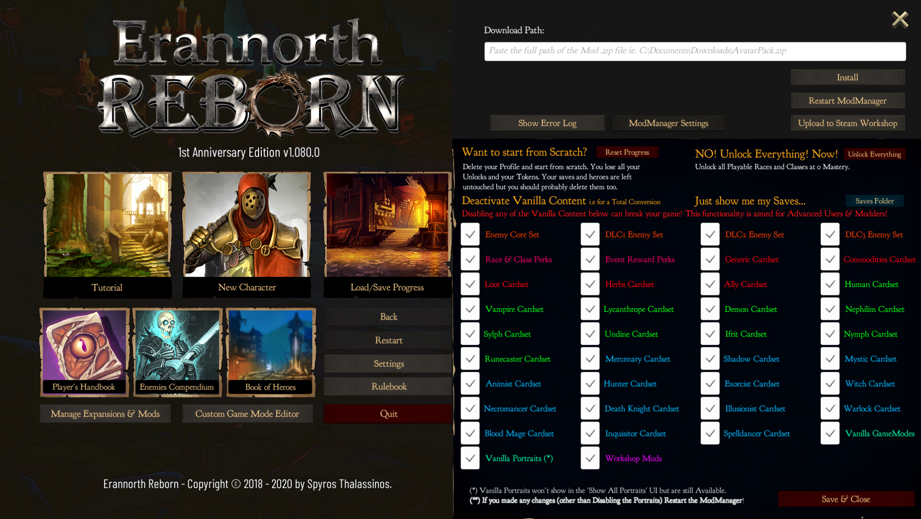This screenshot has width=921, height=519.
Task: Open the Settings menu
Action: [388, 364]
